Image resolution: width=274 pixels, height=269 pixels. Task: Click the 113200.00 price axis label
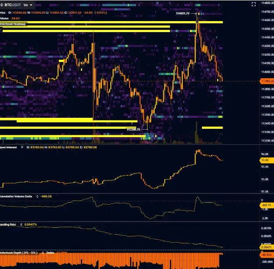click(267, 141)
